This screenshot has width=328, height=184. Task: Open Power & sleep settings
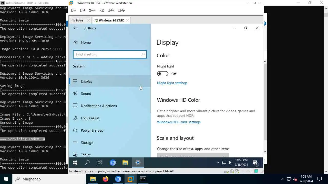click(x=110, y=130)
